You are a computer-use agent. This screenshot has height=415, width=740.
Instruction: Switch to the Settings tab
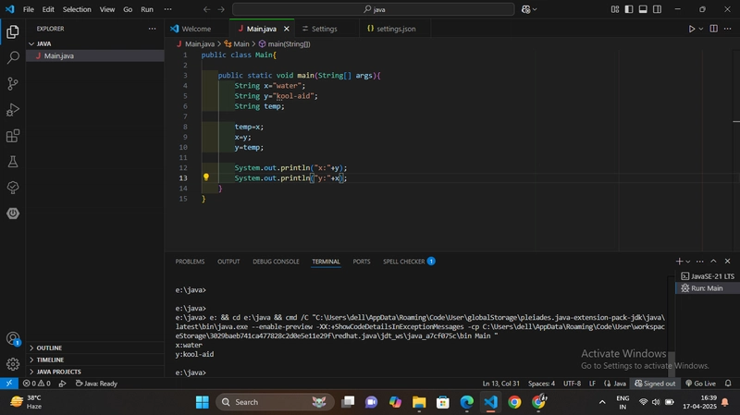click(325, 29)
